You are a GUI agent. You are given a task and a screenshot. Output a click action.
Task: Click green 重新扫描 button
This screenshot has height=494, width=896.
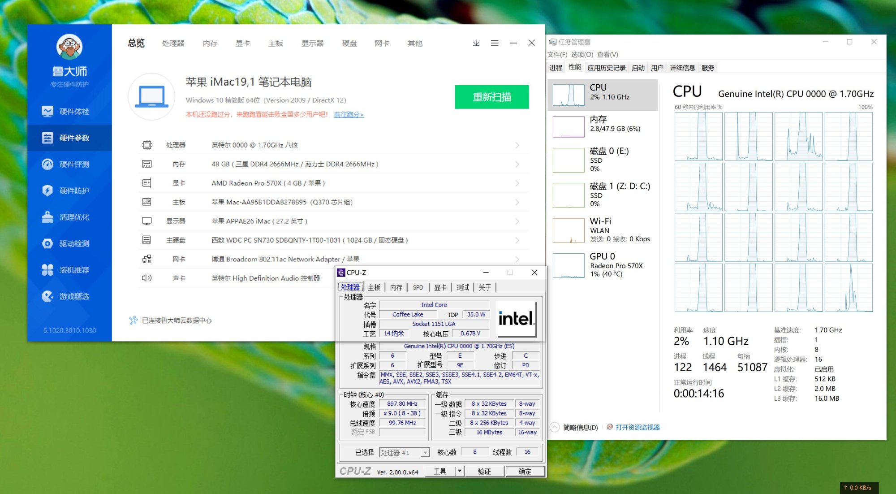pyautogui.click(x=492, y=97)
